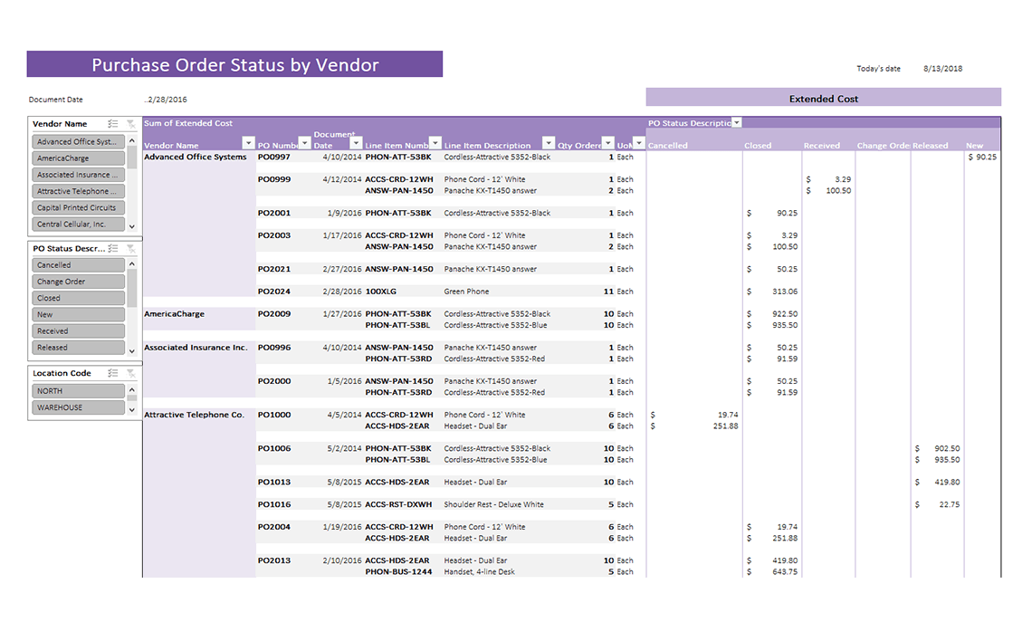
Task: Click Location Code slicer scroll-up arrow
Action: (132, 390)
